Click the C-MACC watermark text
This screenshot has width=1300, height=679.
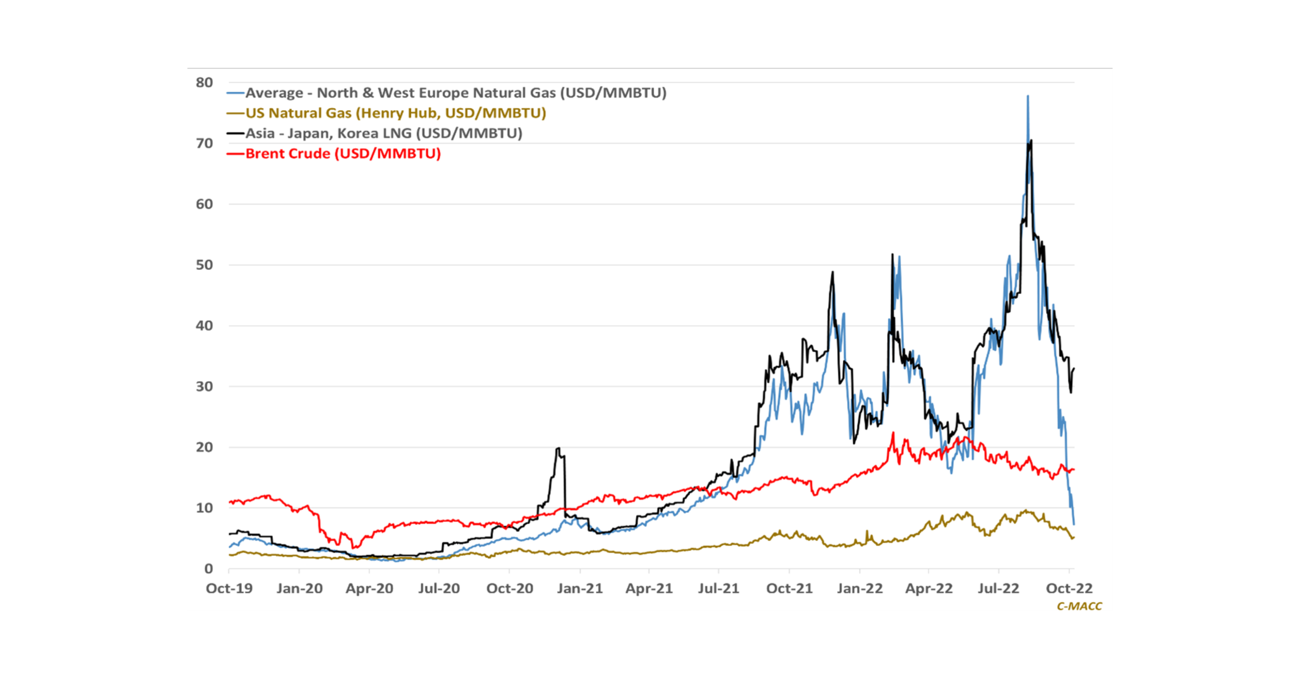tap(1079, 606)
